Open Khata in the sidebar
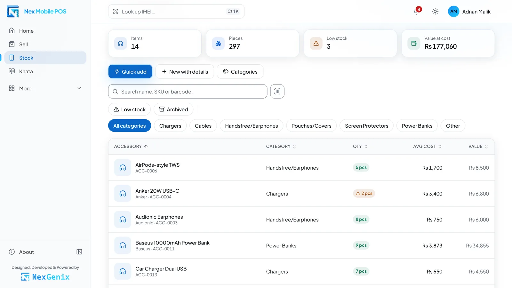The image size is (512, 288). pyautogui.click(x=45, y=71)
